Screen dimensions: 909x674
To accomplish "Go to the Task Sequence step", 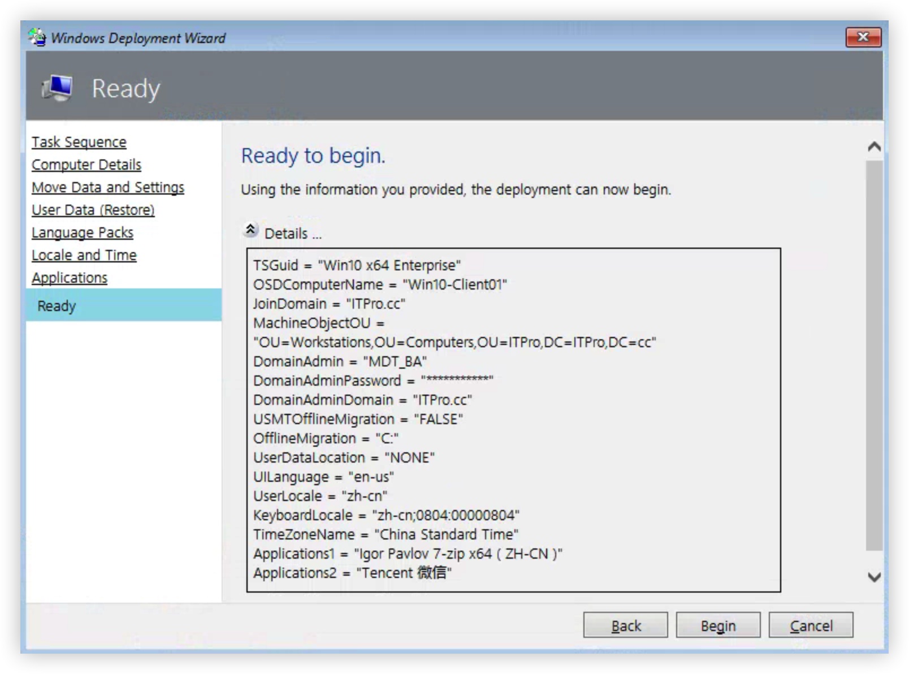I will [x=79, y=142].
